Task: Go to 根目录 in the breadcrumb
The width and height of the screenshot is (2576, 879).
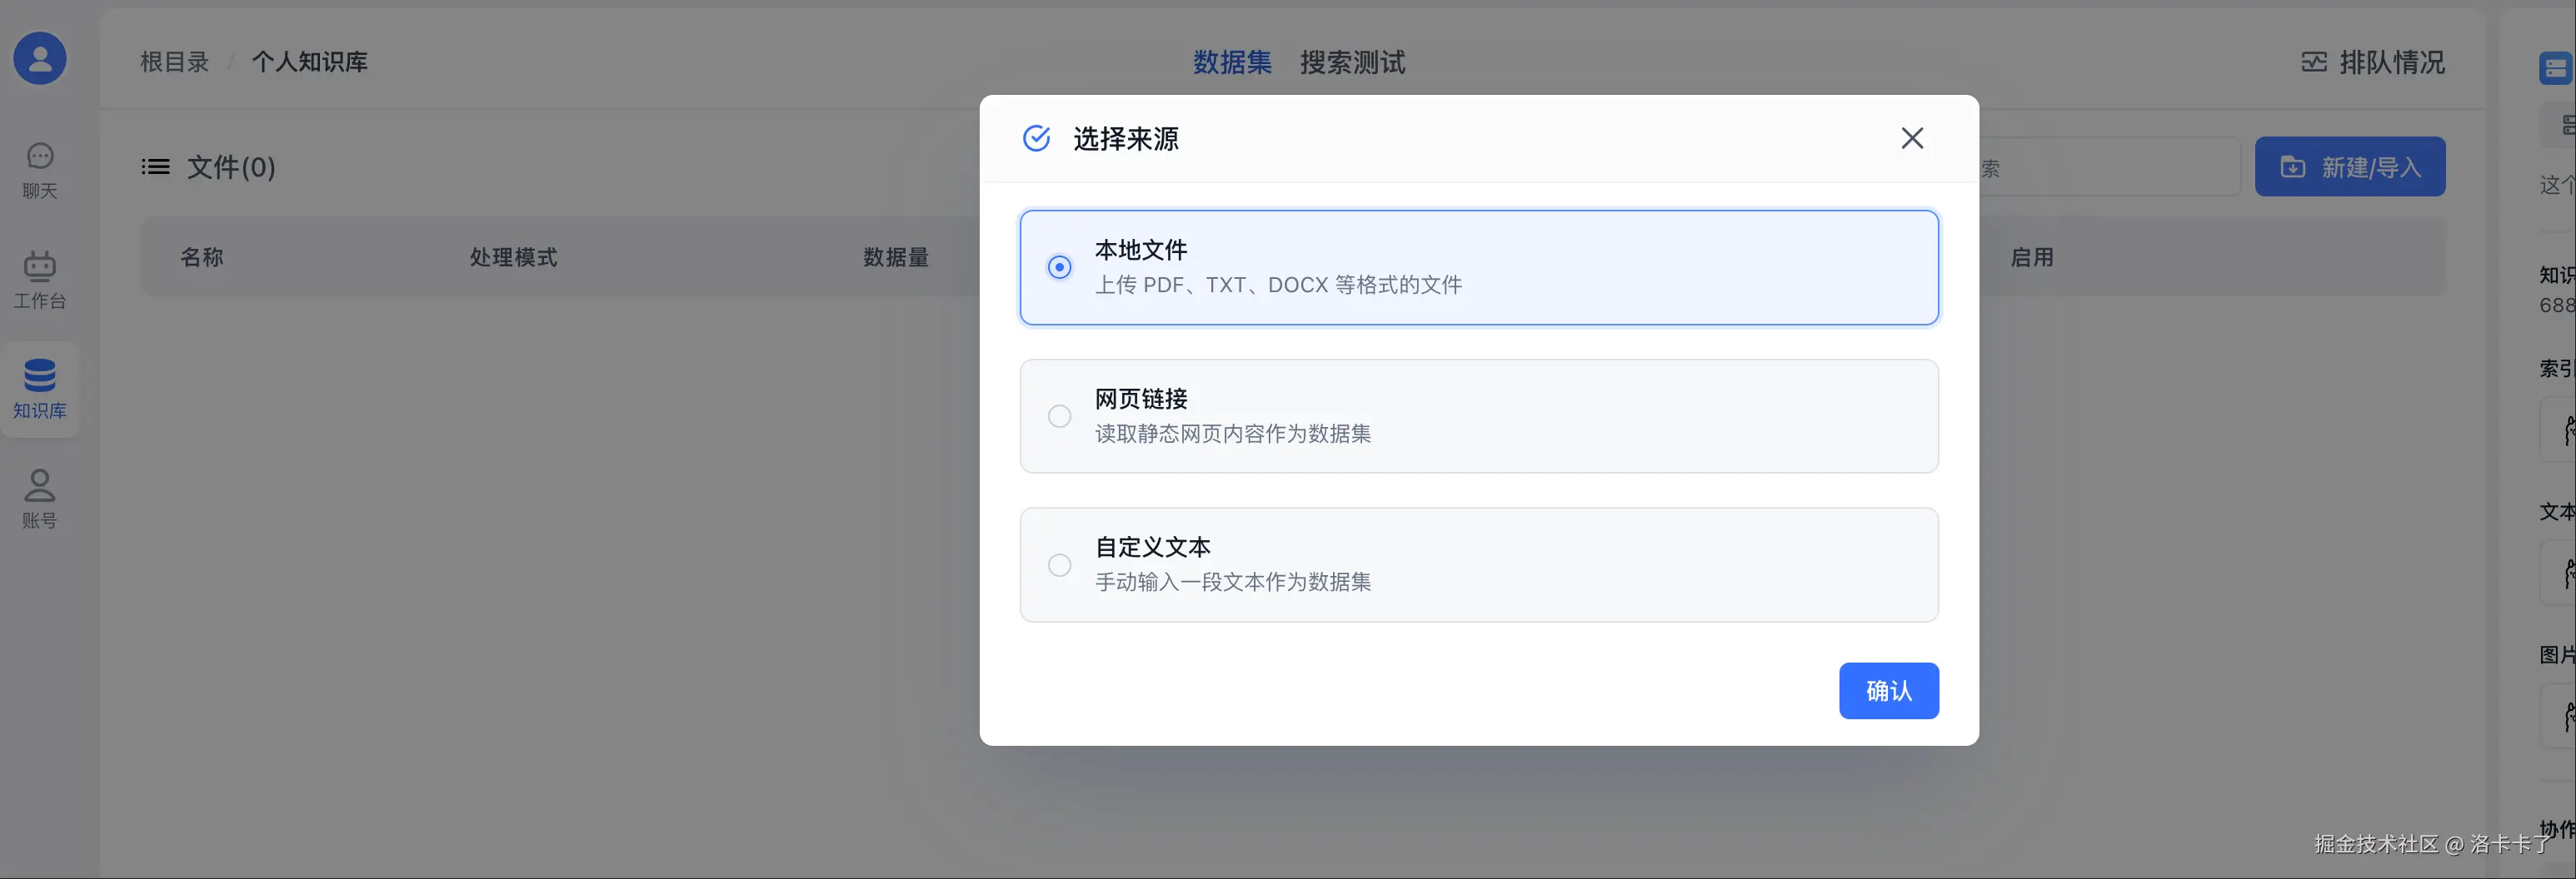Action: coord(174,62)
